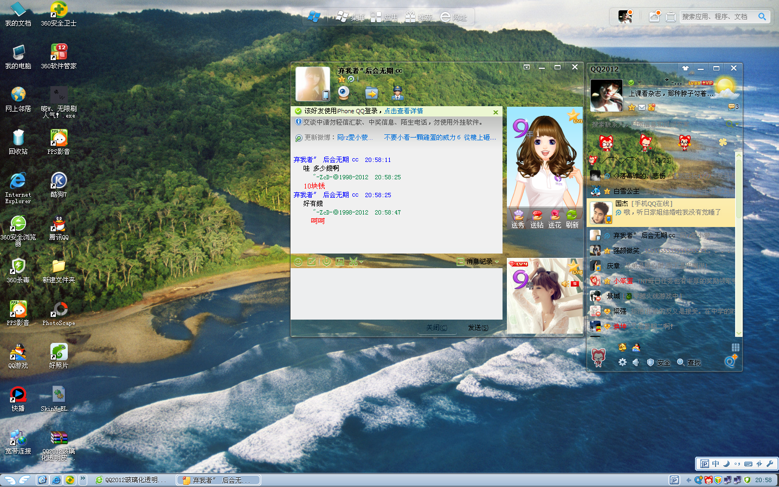779x487 pixels.
Task: Click the 发送(S) send button
Action: coord(478,328)
